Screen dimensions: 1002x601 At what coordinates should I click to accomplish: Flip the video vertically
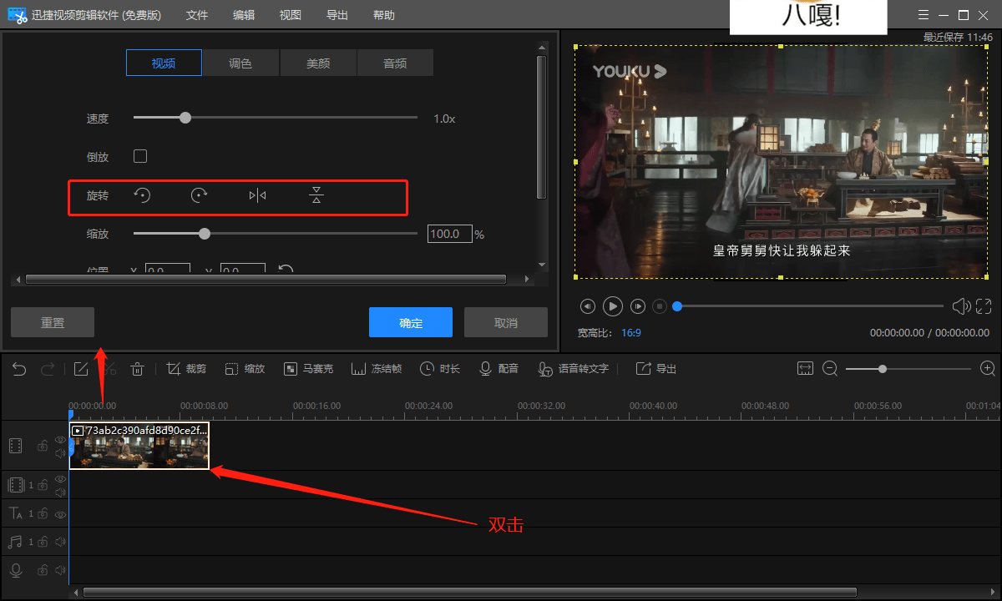316,195
